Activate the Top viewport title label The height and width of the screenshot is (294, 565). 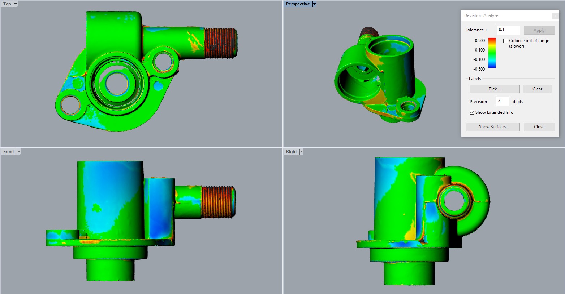7,4
